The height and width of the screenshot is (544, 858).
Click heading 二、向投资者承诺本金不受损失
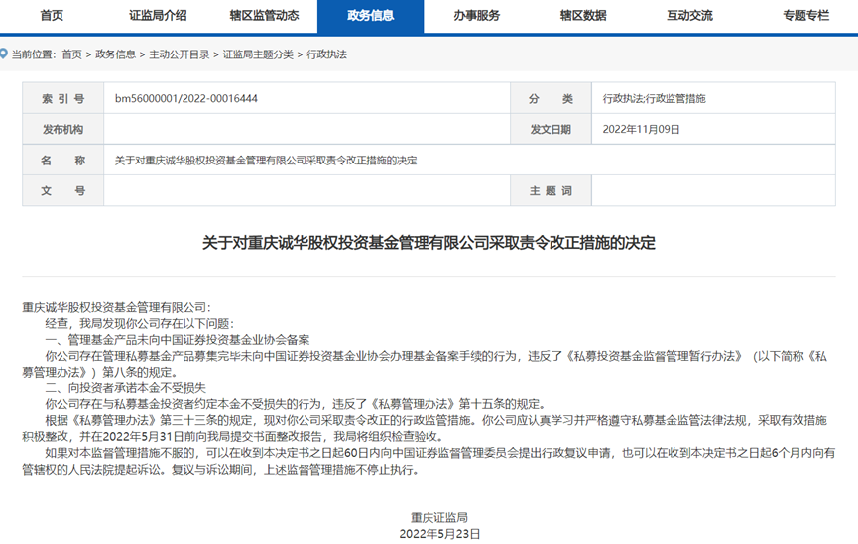[x=125, y=388]
